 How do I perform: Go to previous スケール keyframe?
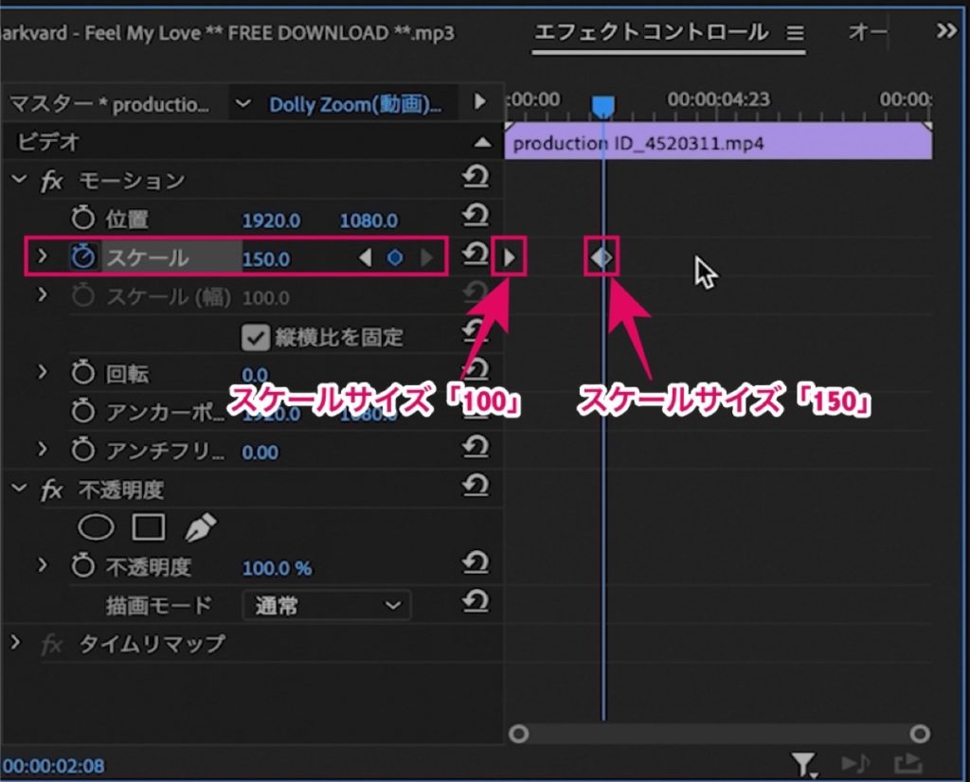[366, 258]
